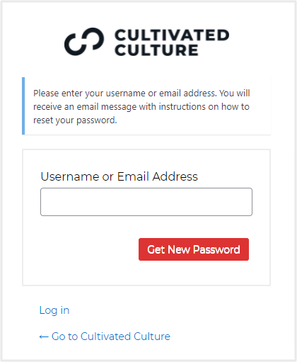Click the Cultivated Culture chain-link logo icon
Viewport: 297px width, 362px height.
click(x=84, y=42)
